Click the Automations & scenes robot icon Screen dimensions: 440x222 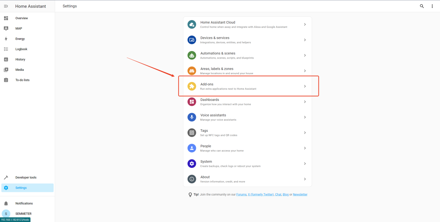192,55
